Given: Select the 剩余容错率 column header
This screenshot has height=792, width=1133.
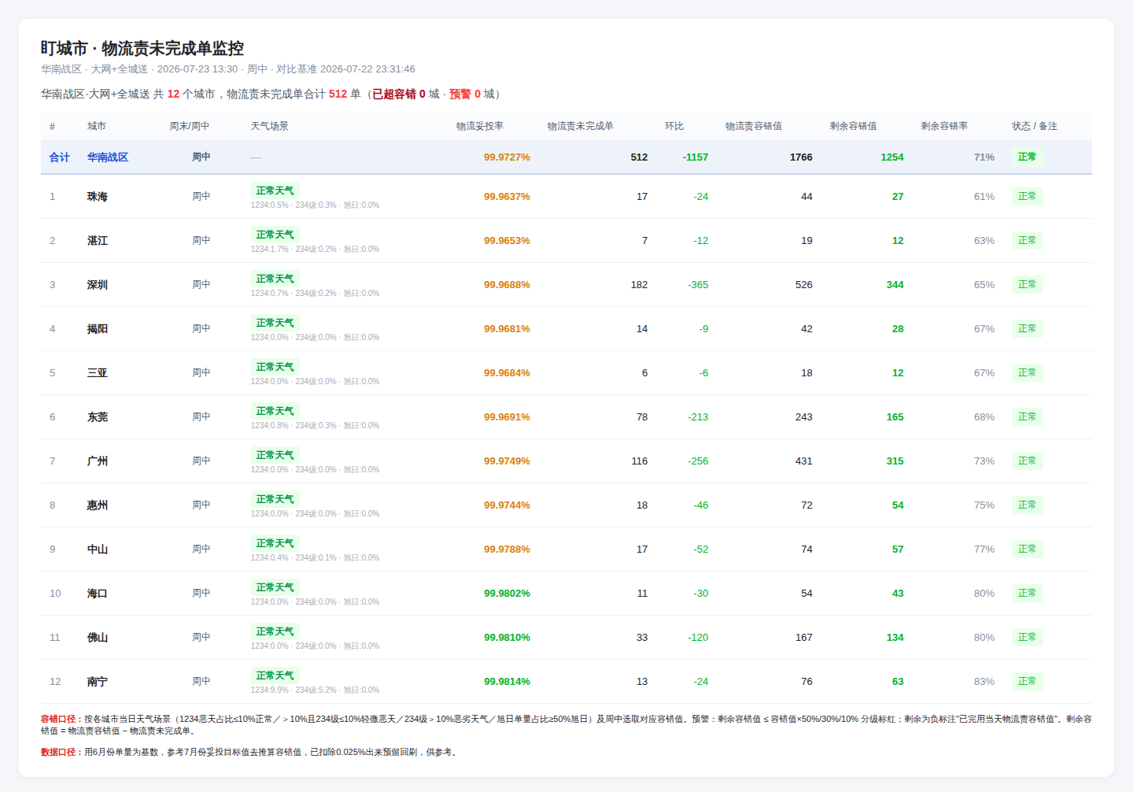Looking at the screenshot, I should tap(945, 126).
